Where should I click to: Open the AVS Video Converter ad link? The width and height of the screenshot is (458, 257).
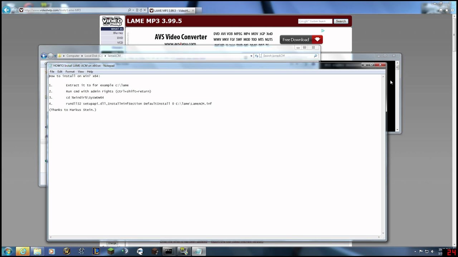181,37
